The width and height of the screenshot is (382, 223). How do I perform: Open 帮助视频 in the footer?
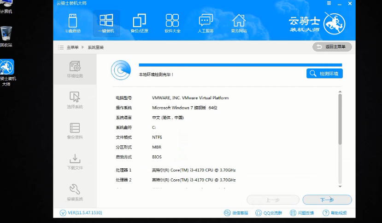[335, 213]
